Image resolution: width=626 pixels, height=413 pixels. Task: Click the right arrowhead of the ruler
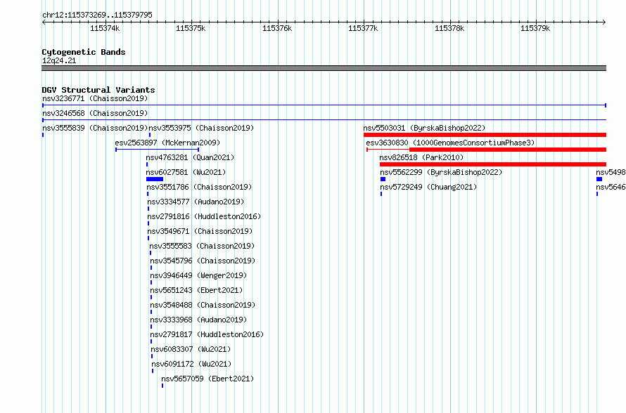tap(604, 22)
